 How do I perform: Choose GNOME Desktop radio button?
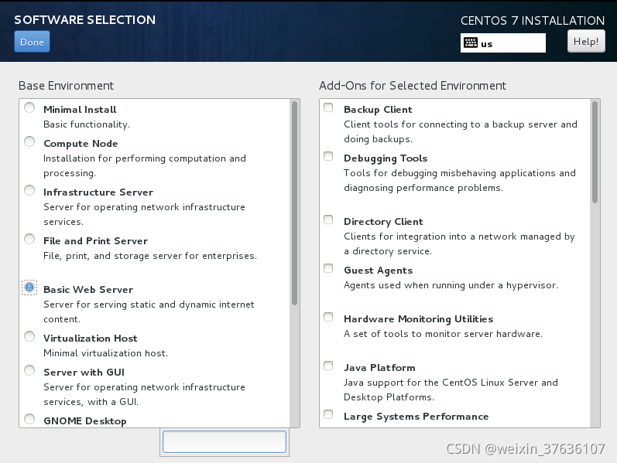(29, 420)
